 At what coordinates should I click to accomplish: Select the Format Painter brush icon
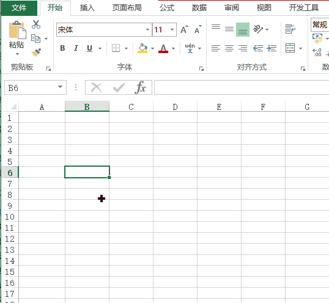tap(36, 52)
